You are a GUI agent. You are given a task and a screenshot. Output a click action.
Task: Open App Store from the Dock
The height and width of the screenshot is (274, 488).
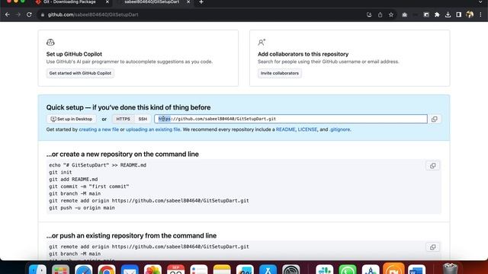click(x=268, y=269)
